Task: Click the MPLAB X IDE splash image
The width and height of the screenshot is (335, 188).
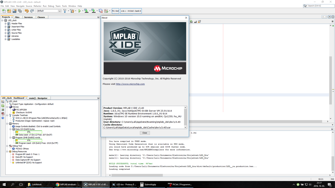Action: (145, 48)
